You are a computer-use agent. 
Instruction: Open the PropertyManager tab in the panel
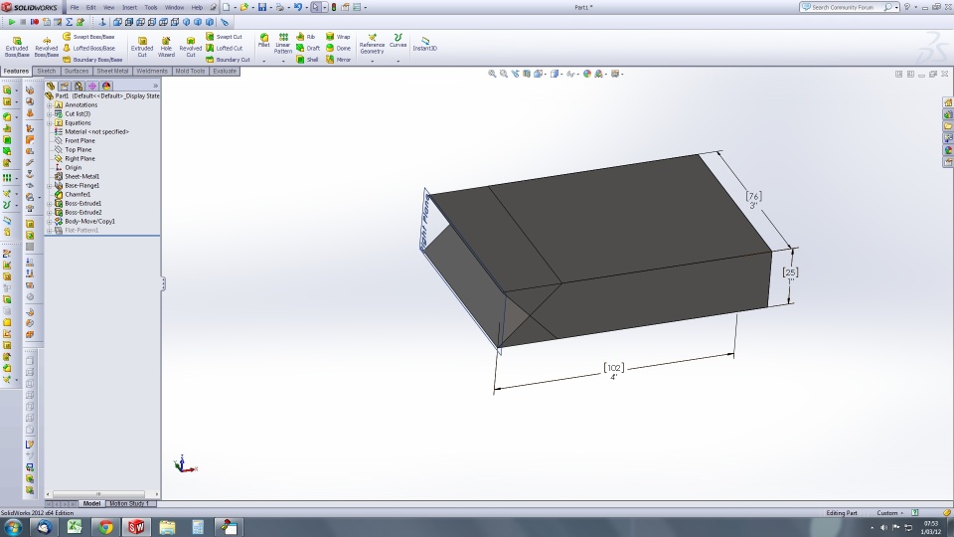[x=65, y=86]
